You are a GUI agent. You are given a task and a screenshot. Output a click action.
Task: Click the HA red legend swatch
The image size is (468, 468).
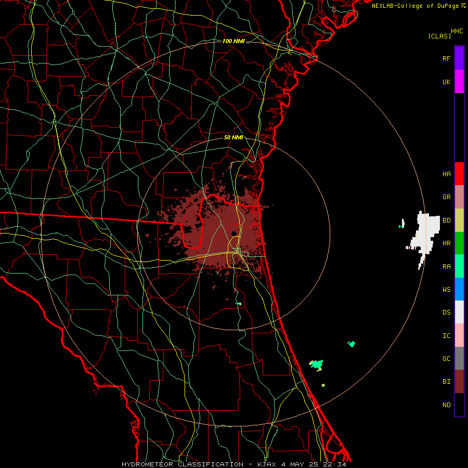pos(459,174)
